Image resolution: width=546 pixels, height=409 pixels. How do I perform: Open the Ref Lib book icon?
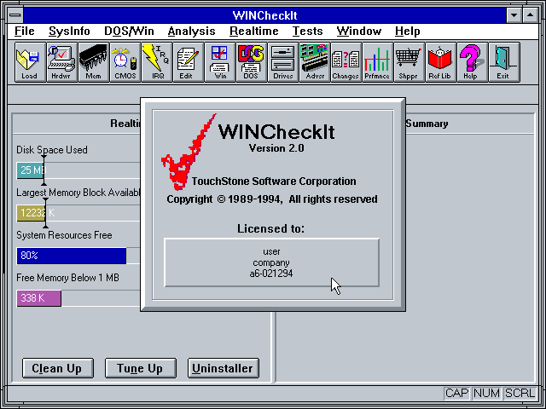click(x=441, y=62)
